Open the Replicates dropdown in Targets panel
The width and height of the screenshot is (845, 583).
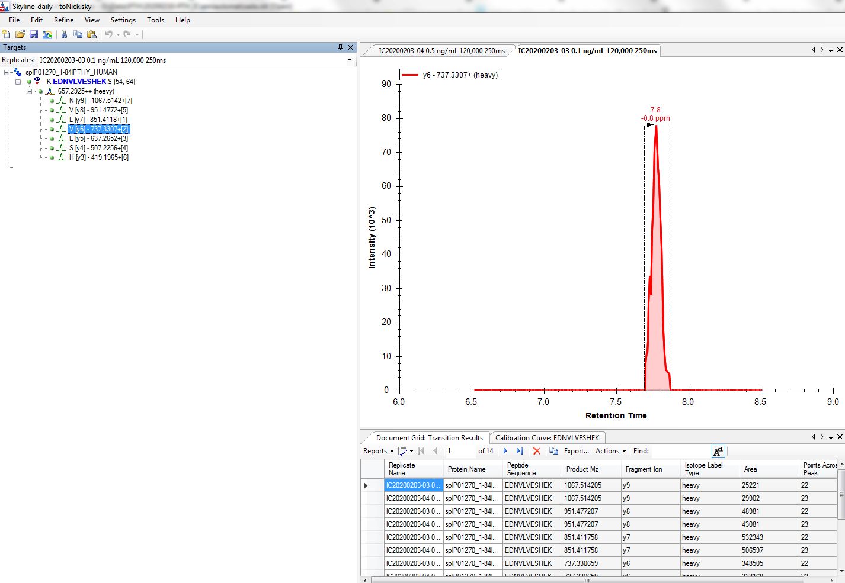click(x=350, y=60)
